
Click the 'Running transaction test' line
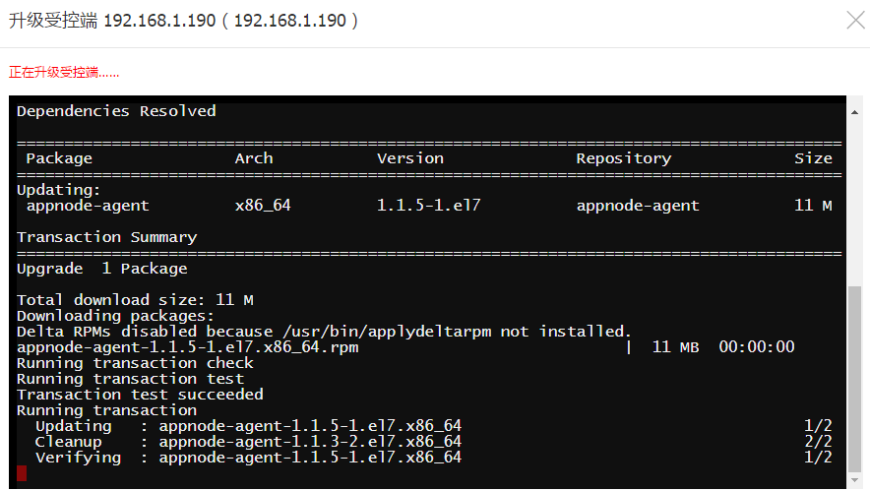pyautogui.click(x=130, y=379)
